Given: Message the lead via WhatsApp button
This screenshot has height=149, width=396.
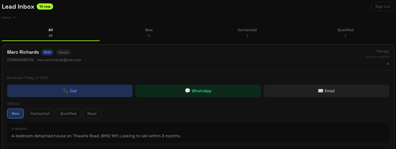Looking at the screenshot, I should point(198,91).
